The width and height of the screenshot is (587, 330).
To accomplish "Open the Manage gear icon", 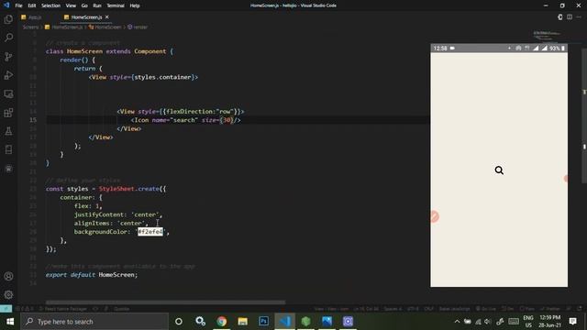I will [x=8, y=295].
